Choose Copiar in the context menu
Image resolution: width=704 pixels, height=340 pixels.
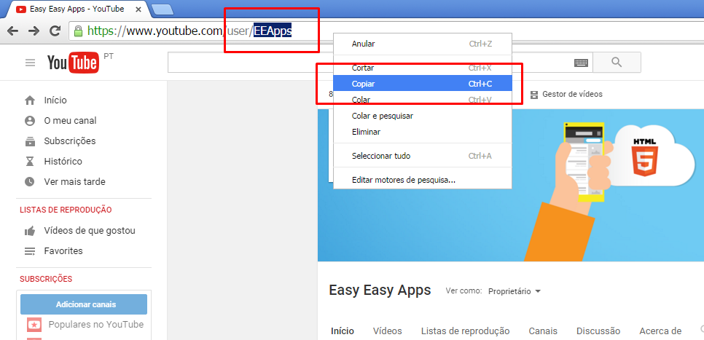pos(422,84)
